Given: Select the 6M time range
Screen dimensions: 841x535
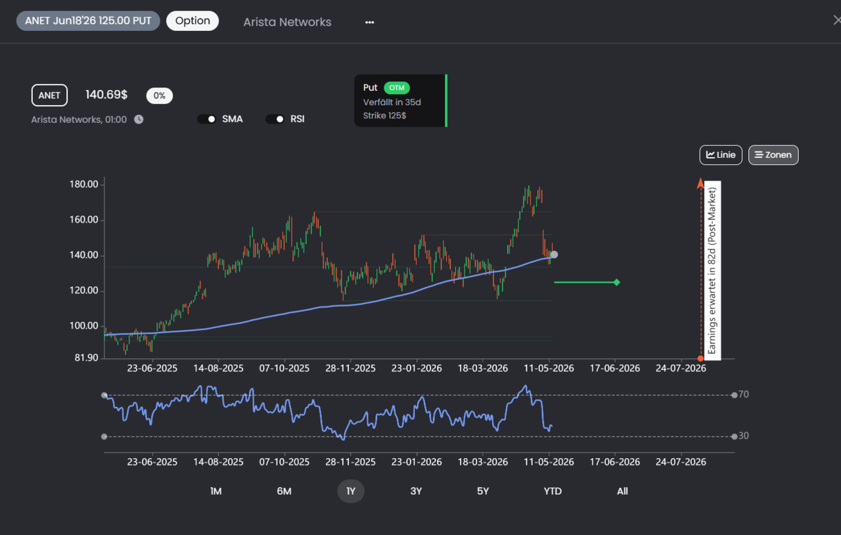Looking at the screenshot, I should tap(284, 491).
